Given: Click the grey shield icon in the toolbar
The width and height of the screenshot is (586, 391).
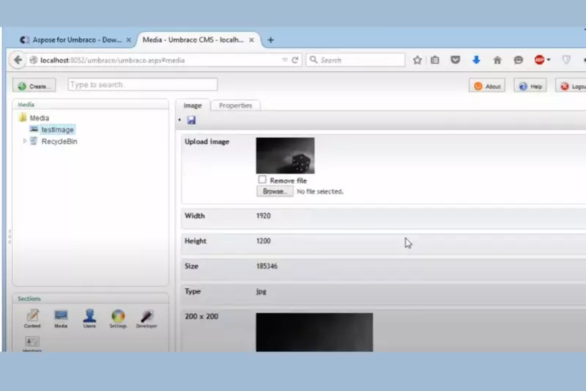Looking at the screenshot, I should (x=566, y=60).
